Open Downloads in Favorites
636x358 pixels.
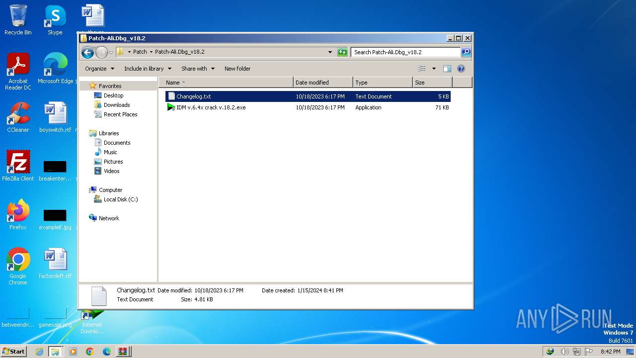click(117, 105)
